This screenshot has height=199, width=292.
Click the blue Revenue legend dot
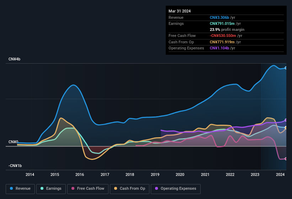(x=12, y=189)
